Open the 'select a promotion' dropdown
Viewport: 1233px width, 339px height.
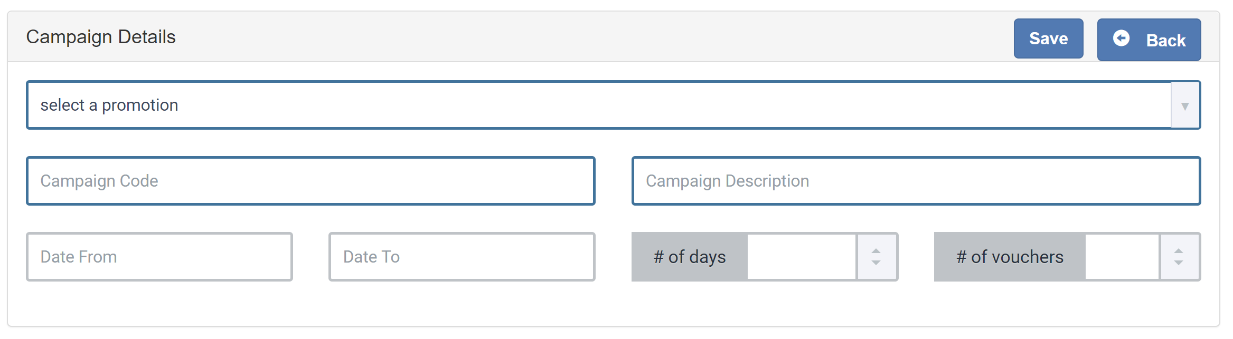click(614, 105)
